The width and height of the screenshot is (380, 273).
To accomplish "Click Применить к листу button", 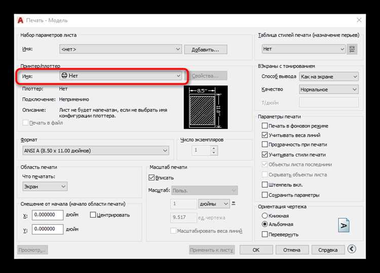I will [212, 250].
